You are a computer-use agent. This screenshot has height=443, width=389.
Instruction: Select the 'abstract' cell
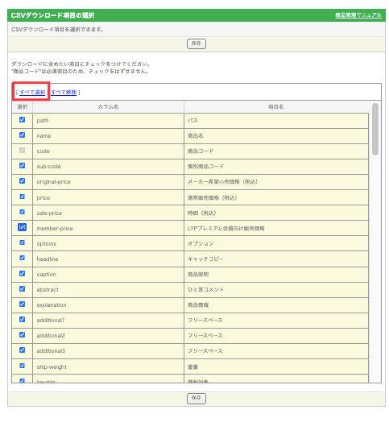[x=108, y=290]
